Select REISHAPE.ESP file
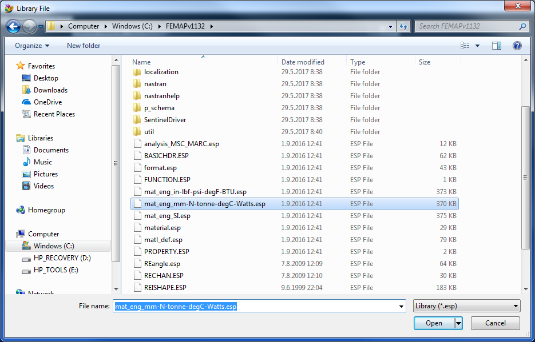 [295, 288]
